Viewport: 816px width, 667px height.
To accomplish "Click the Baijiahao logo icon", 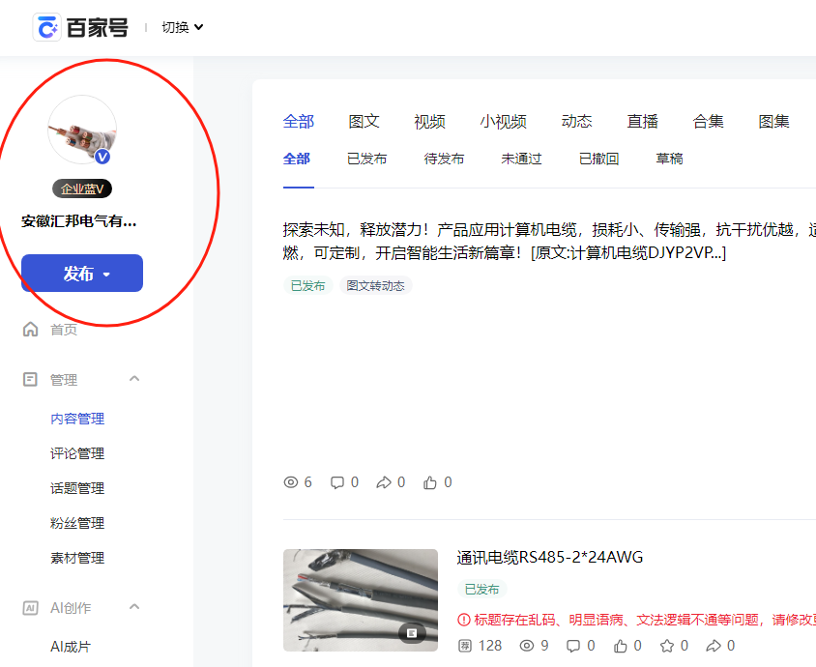I will (x=46, y=28).
